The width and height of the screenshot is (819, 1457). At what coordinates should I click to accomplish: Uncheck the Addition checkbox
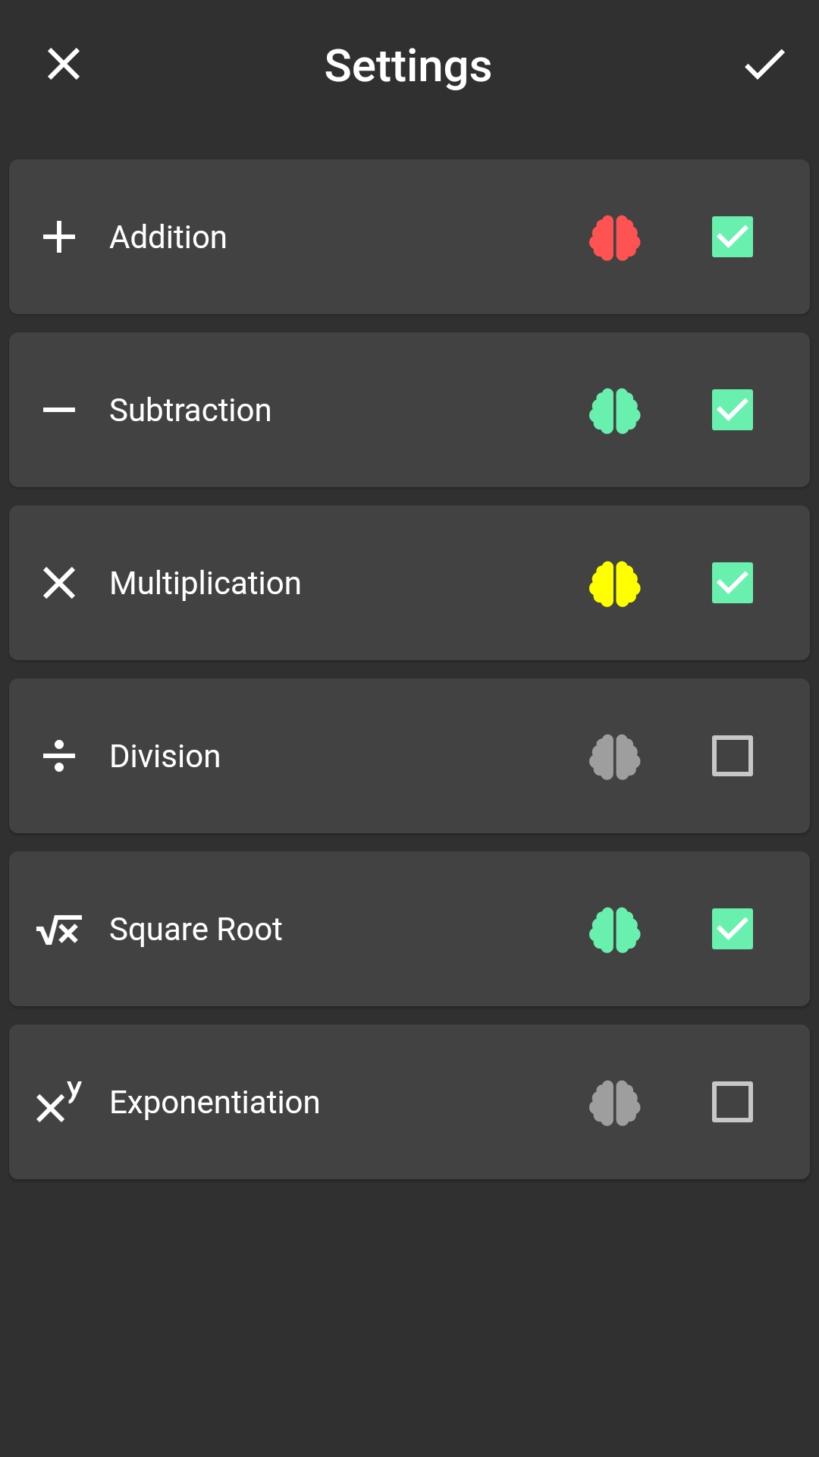pos(733,237)
